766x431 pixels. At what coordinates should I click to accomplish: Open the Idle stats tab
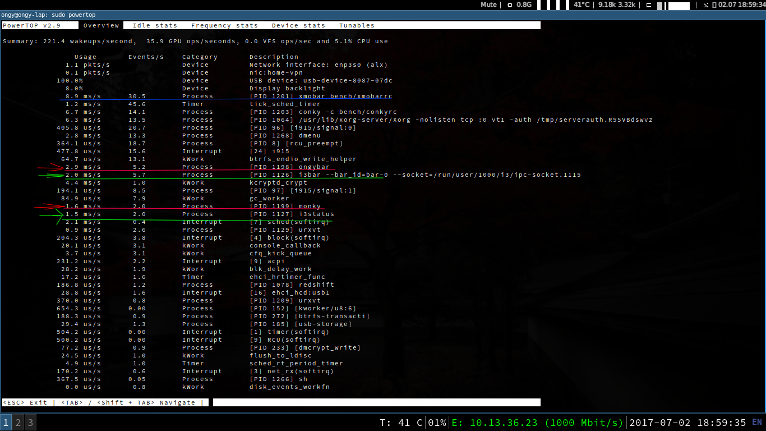pyautogui.click(x=155, y=25)
